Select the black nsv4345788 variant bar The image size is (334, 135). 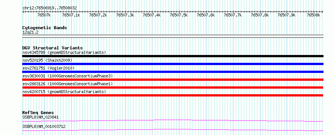[173, 56]
